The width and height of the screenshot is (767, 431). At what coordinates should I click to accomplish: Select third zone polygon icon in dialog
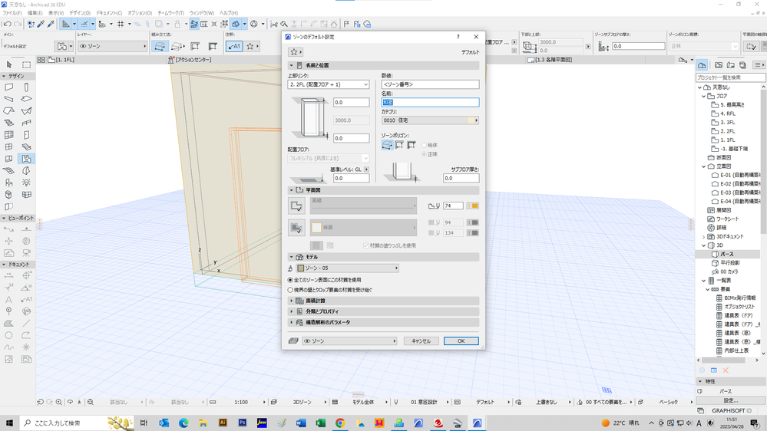click(x=412, y=145)
